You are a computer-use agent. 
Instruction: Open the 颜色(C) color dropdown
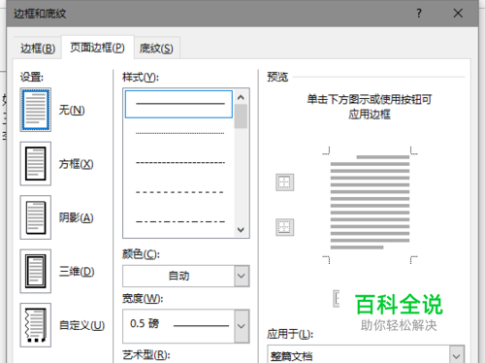click(x=242, y=276)
